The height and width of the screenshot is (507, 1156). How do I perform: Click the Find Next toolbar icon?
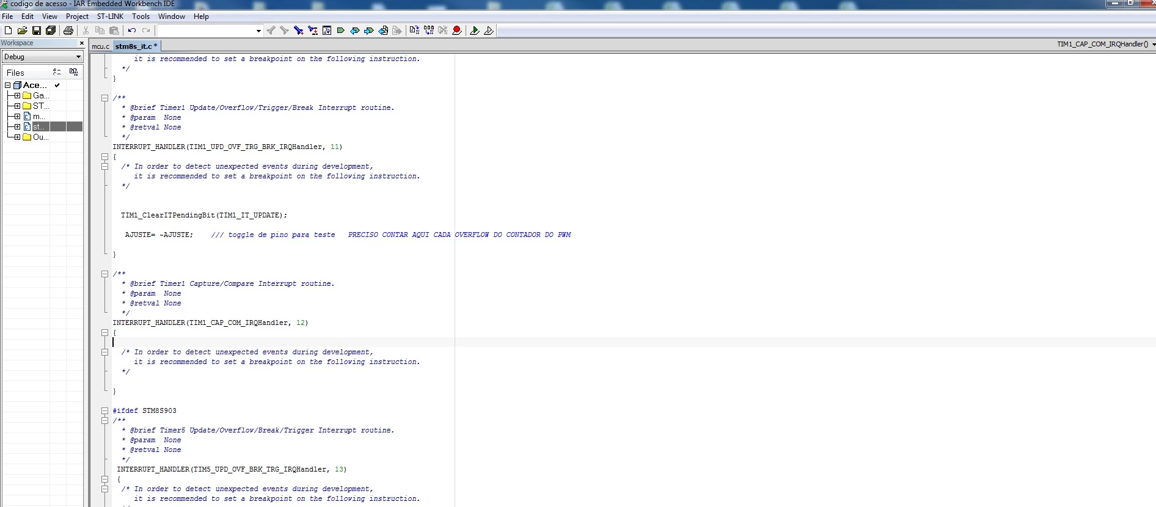click(x=284, y=31)
